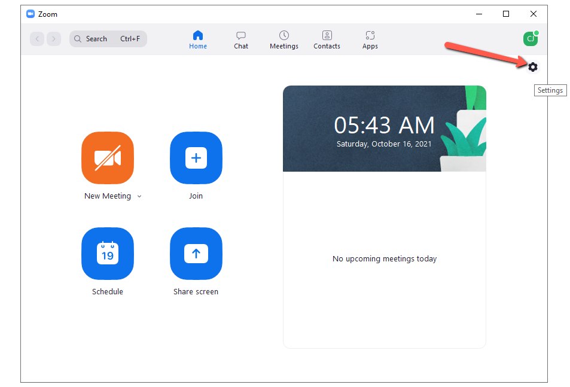Minimize the Zoom window
The width and height of the screenshot is (570, 387).
[x=479, y=14]
